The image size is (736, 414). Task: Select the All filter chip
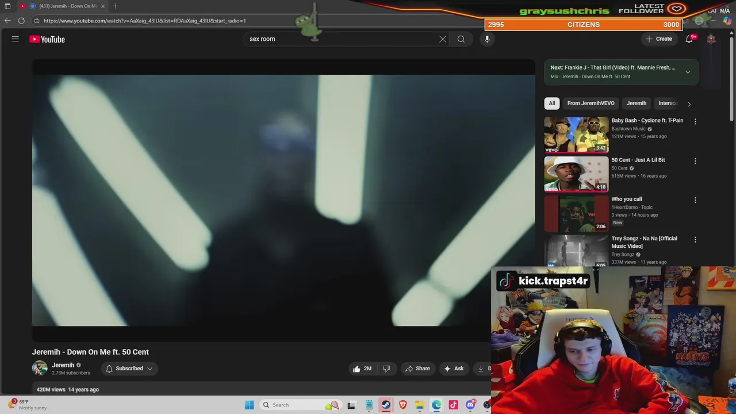pos(552,103)
